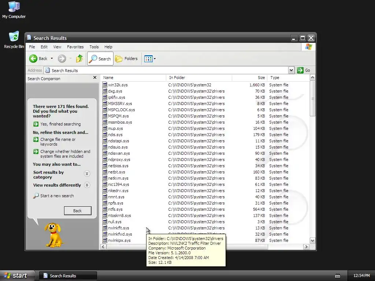Click the green Go button
The image size is (375, 281).
click(304, 70)
